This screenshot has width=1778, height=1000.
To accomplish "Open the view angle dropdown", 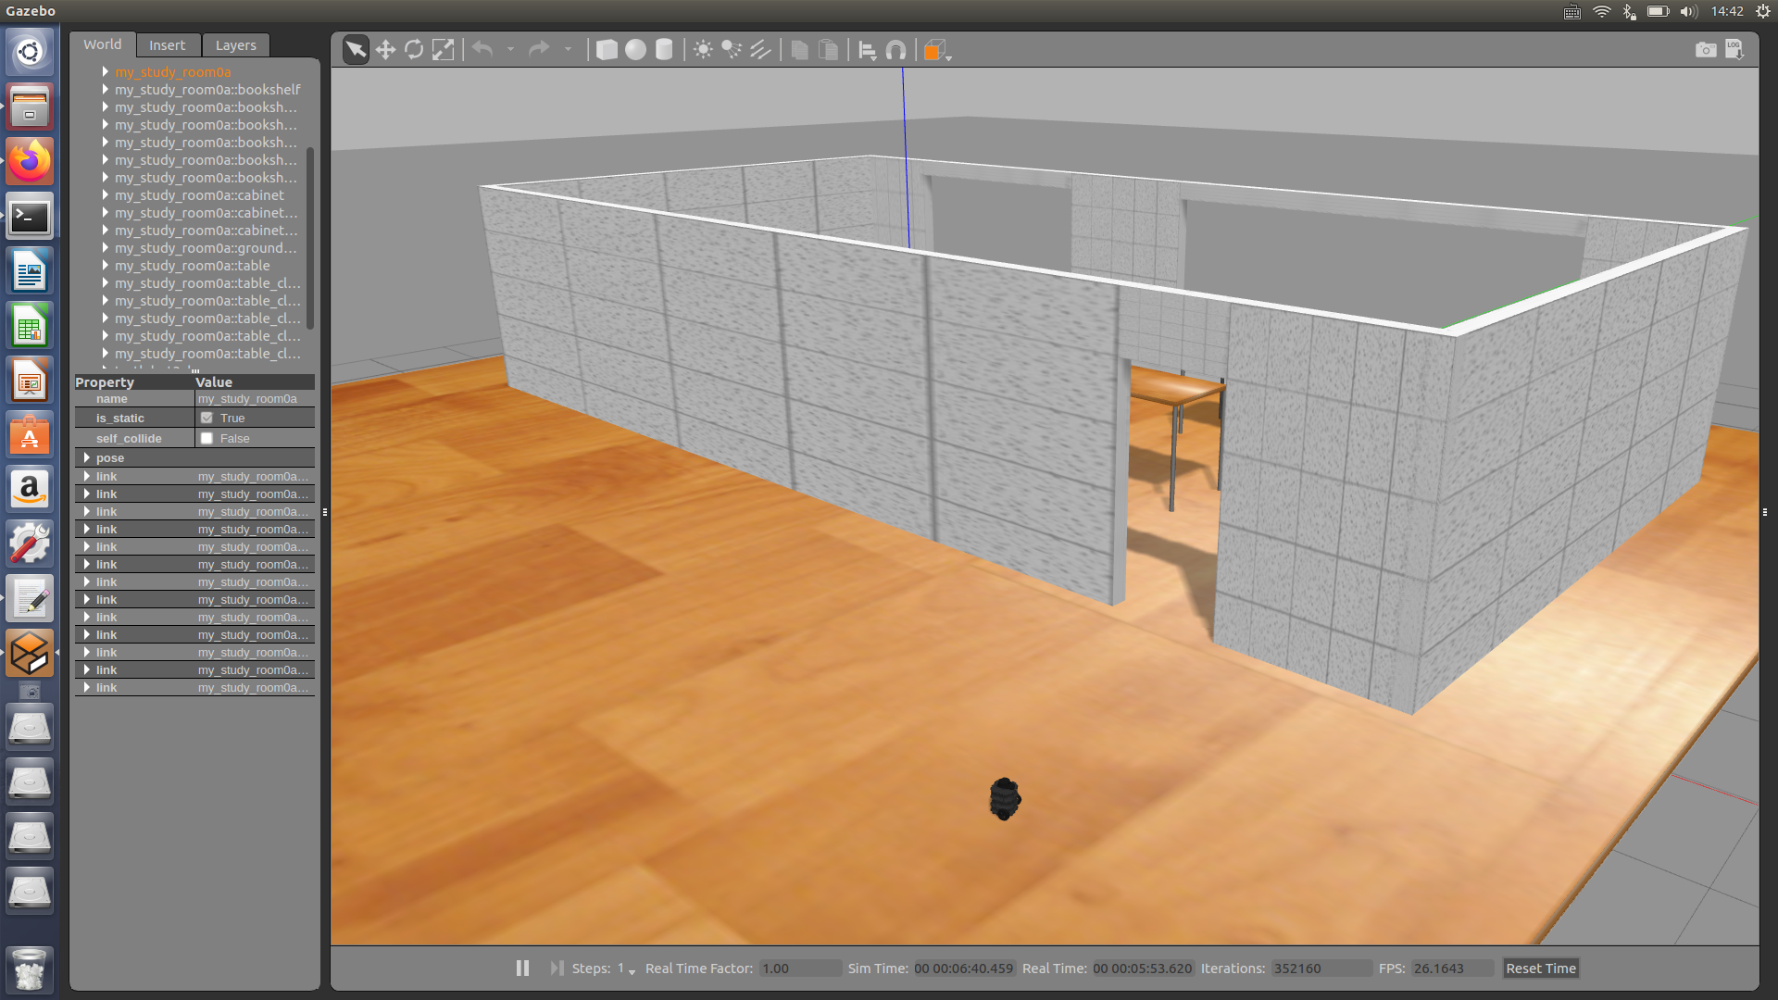I will (936, 50).
